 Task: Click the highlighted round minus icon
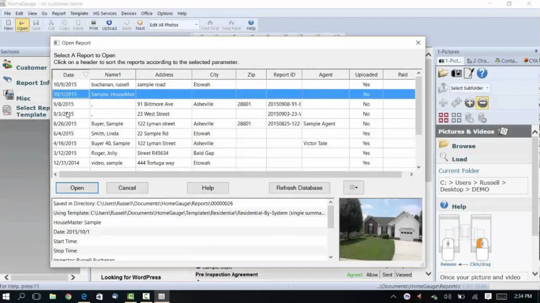482,103
